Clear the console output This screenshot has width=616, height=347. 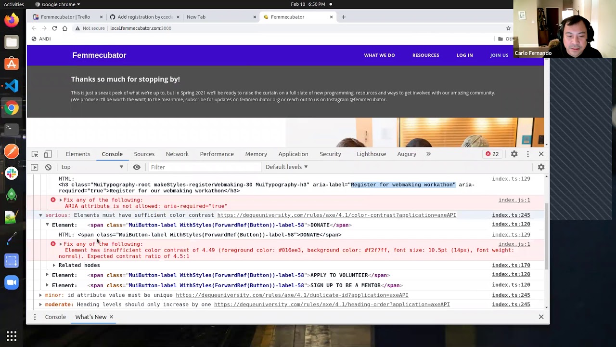point(48,167)
